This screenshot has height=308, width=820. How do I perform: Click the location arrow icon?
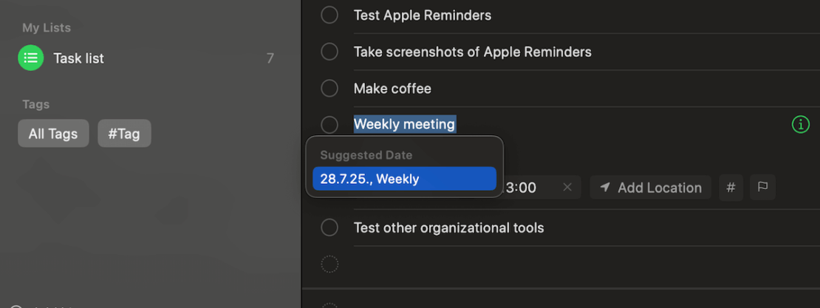[x=605, y=188]
